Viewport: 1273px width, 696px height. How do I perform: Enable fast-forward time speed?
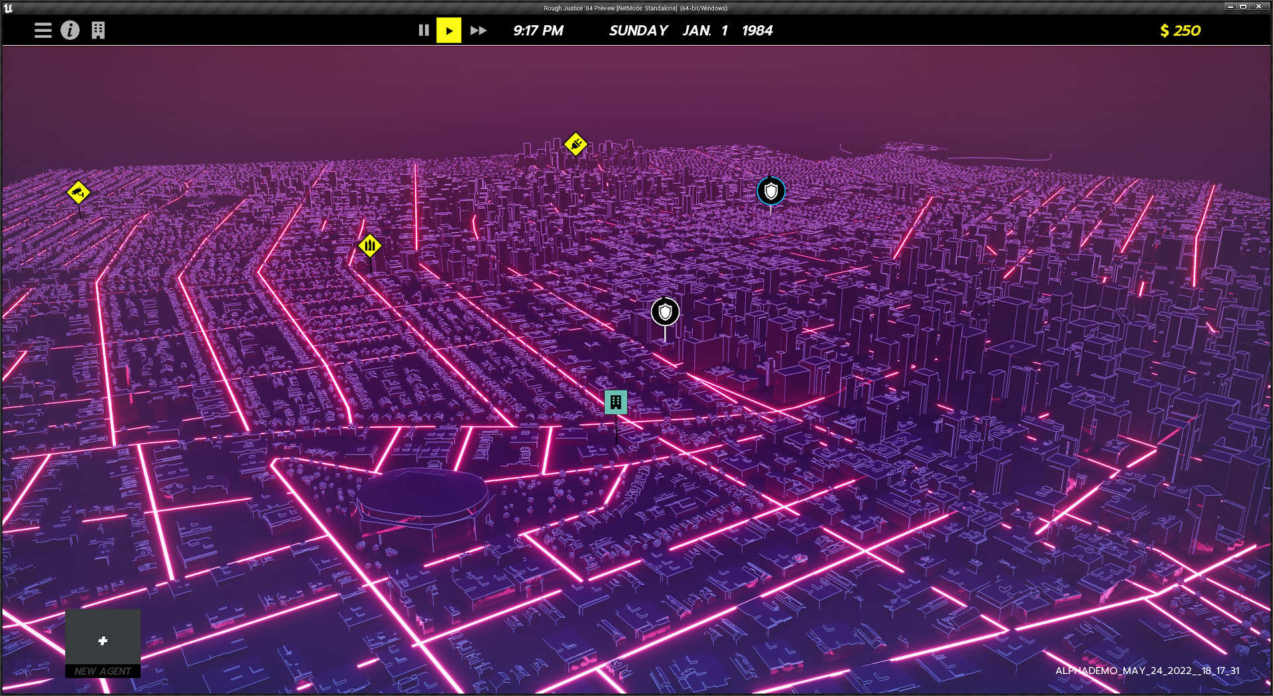pyautogui.click(x=478, y=30)
